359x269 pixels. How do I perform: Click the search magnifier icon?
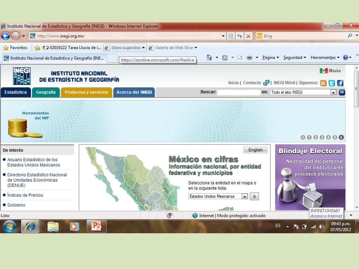[350, 36]
